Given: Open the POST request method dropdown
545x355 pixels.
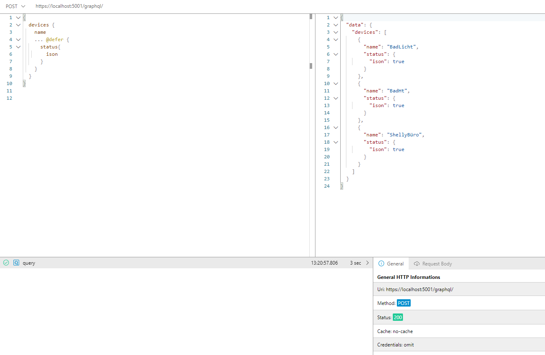Looking at the screenshot, I should 15,6.
